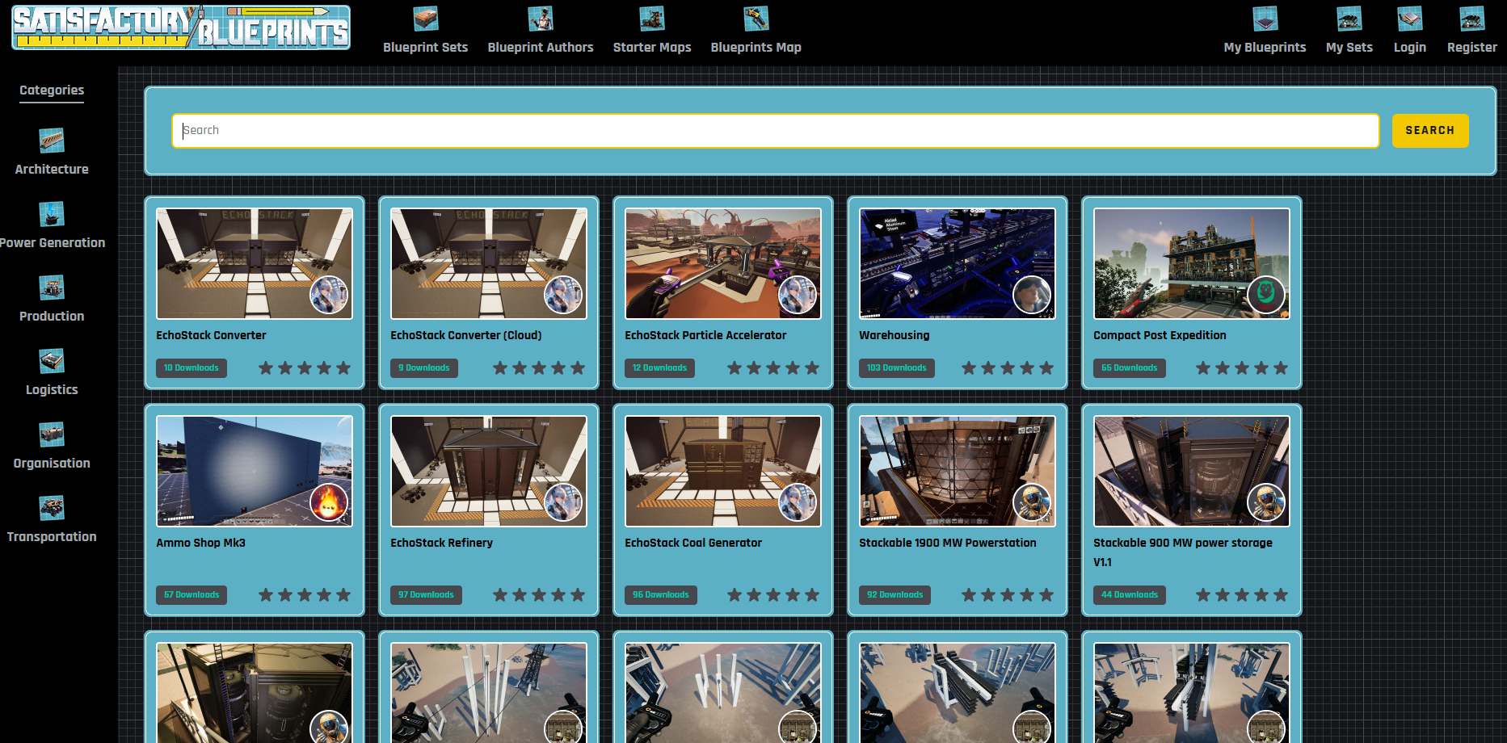Screen dimensions: 1507x743
Task: Select the Transportation category icon
Action: tap(52, 508)
